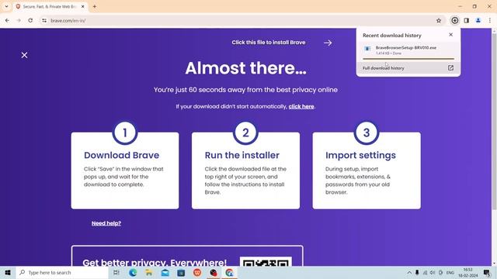Screen dimensions: 497x279
Task: Open the Windows Start menu
Action: click(x=8, y=272)
